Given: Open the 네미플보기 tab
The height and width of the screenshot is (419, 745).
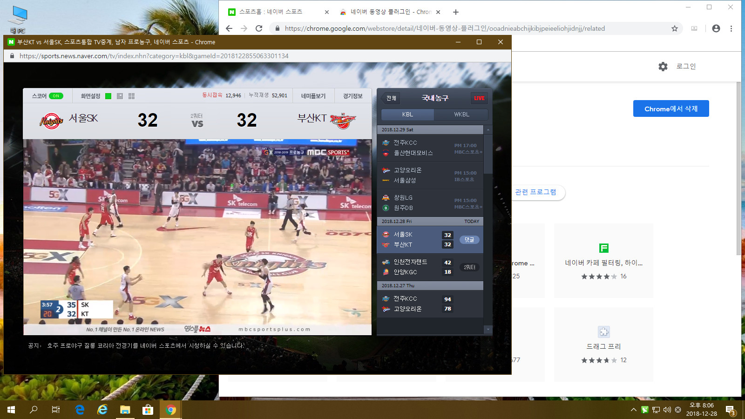Looking at the screenshot, I should coord(313,96).
